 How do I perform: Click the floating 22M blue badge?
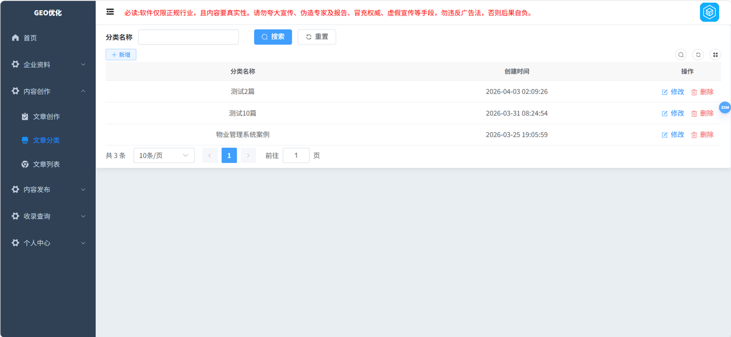(725, 107)
